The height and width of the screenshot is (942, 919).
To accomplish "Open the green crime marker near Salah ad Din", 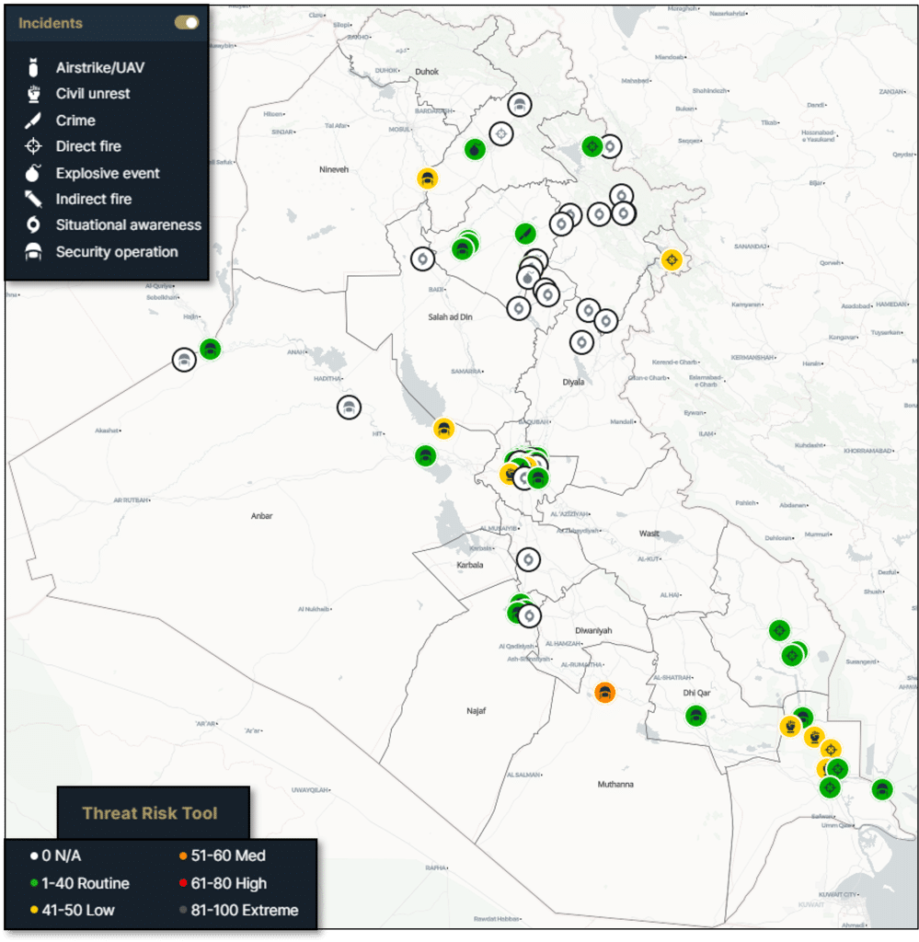I will coord(524,234).
